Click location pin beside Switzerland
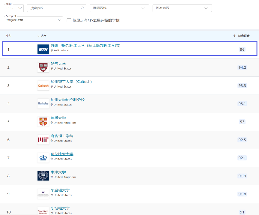This screenshot has height=215, width=259. [52, 50]
